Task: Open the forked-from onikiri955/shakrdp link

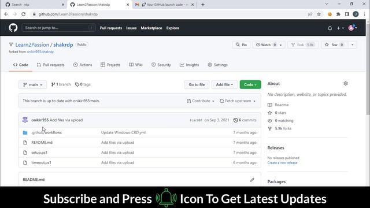Action: pos(40,51)
